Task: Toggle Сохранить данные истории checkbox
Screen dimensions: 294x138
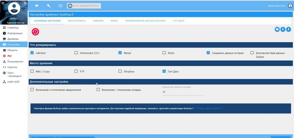Action: (x=208, y=53)
